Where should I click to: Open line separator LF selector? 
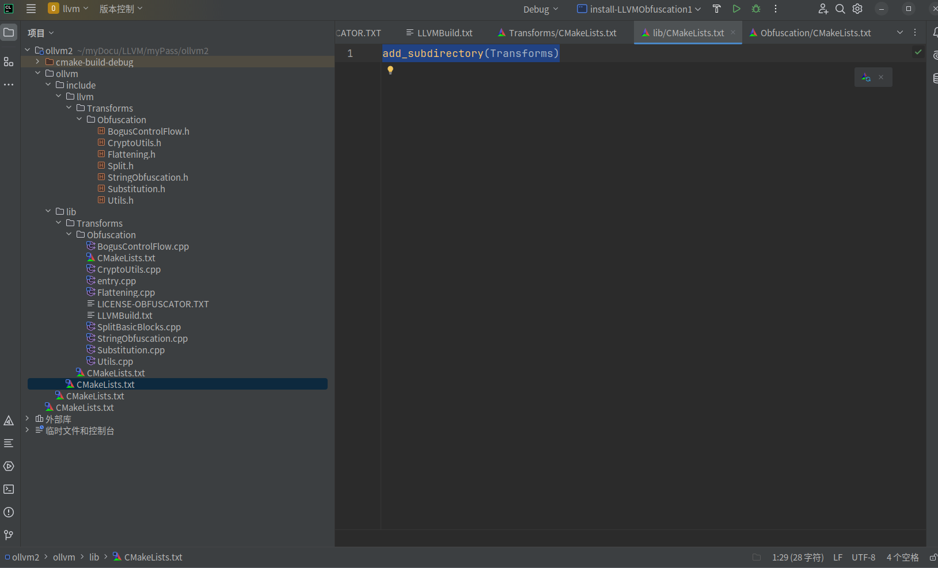(x=838, y=557)
